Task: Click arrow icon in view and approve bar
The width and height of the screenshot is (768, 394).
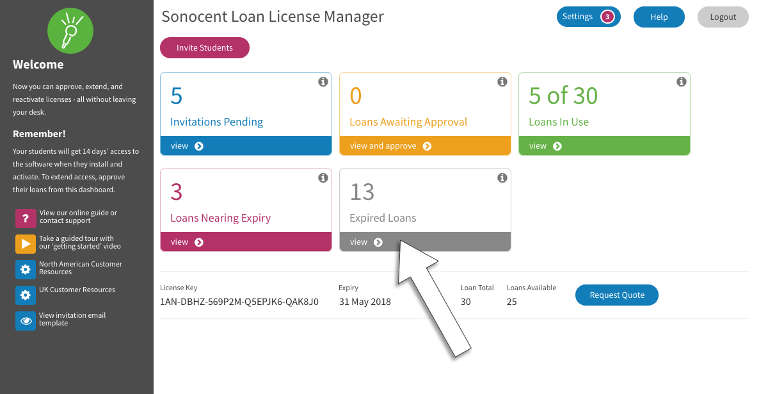Action: point(427,146)
